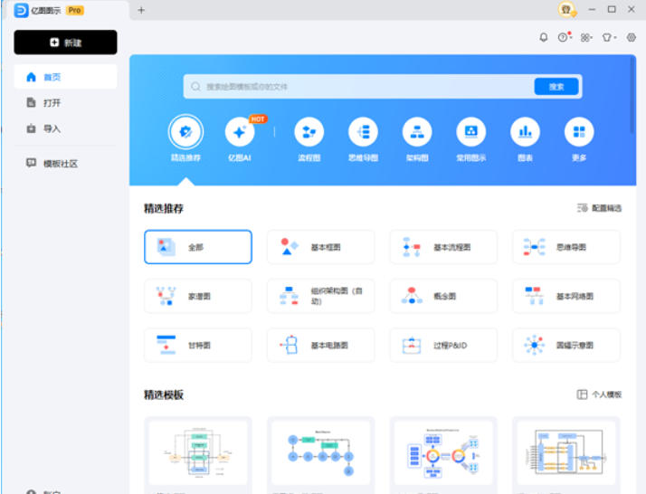The height and width of the screenshot is (494, 646).
Task: Open 模板社区 in the sidebar
Action: [60, 164]
